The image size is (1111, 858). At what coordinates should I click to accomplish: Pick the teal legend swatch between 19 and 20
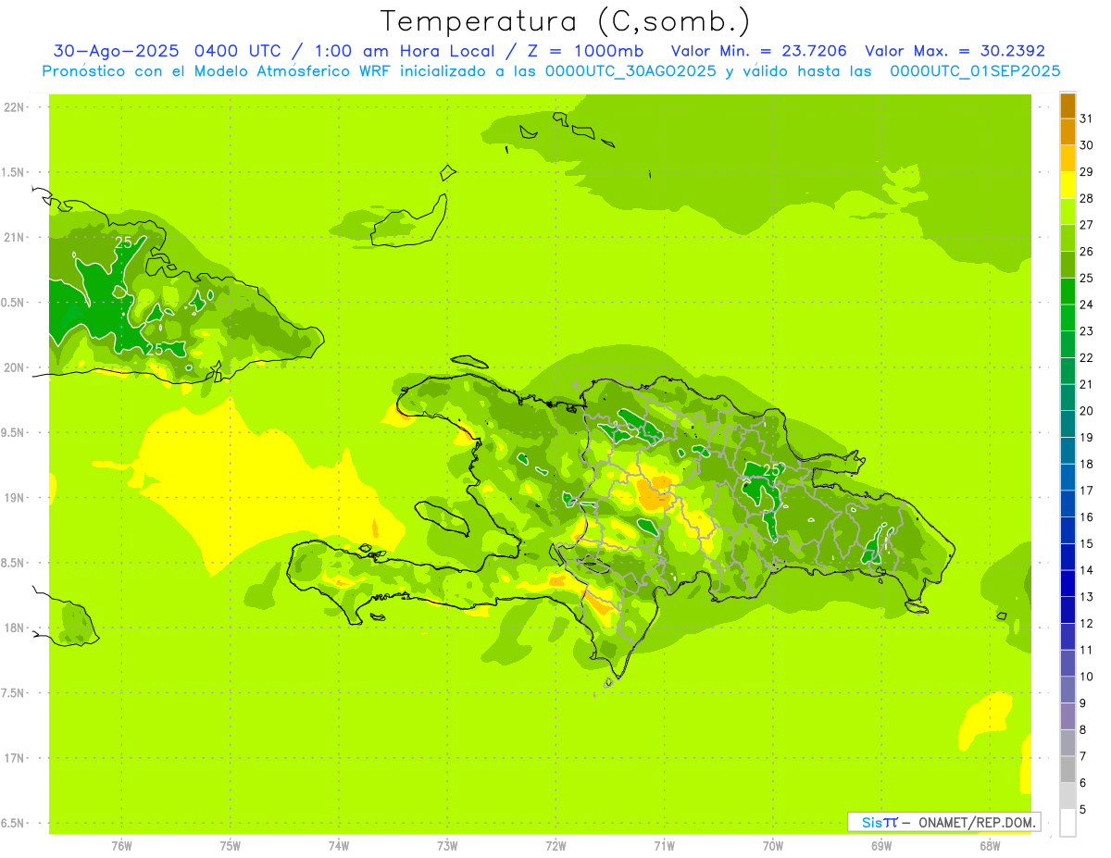(x=1067, y=425)
